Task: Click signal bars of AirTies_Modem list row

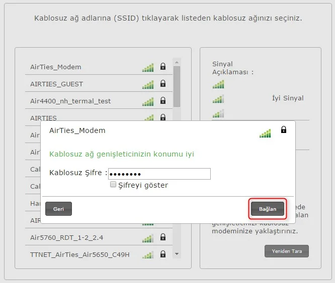Action: 148,68
